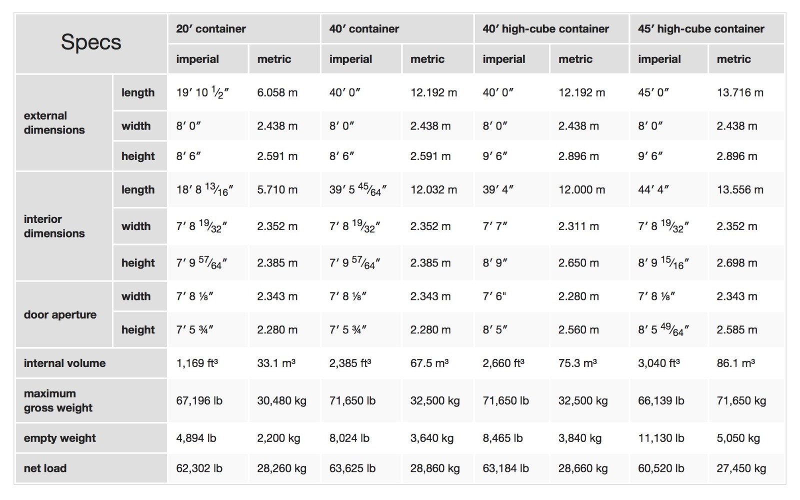Select the empty weight row label
Viewport: 800px width, 500px height.
click(59, 438)
